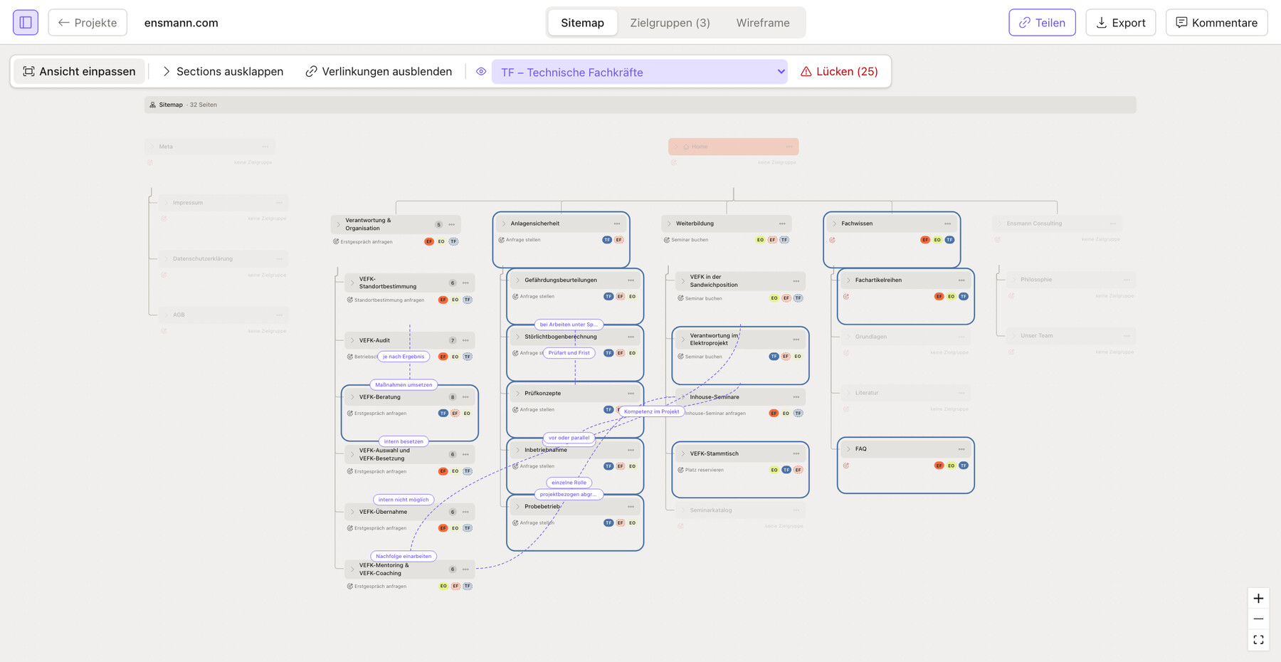This screenshot has width=1281, height=662.
Task: Toggle the sidebar panel icon
Action: (26, 23)
